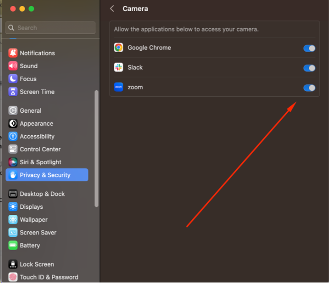The image size is (329, 283).
Task: Click the Google Chrome label text
Action: [x=149, y=48]
